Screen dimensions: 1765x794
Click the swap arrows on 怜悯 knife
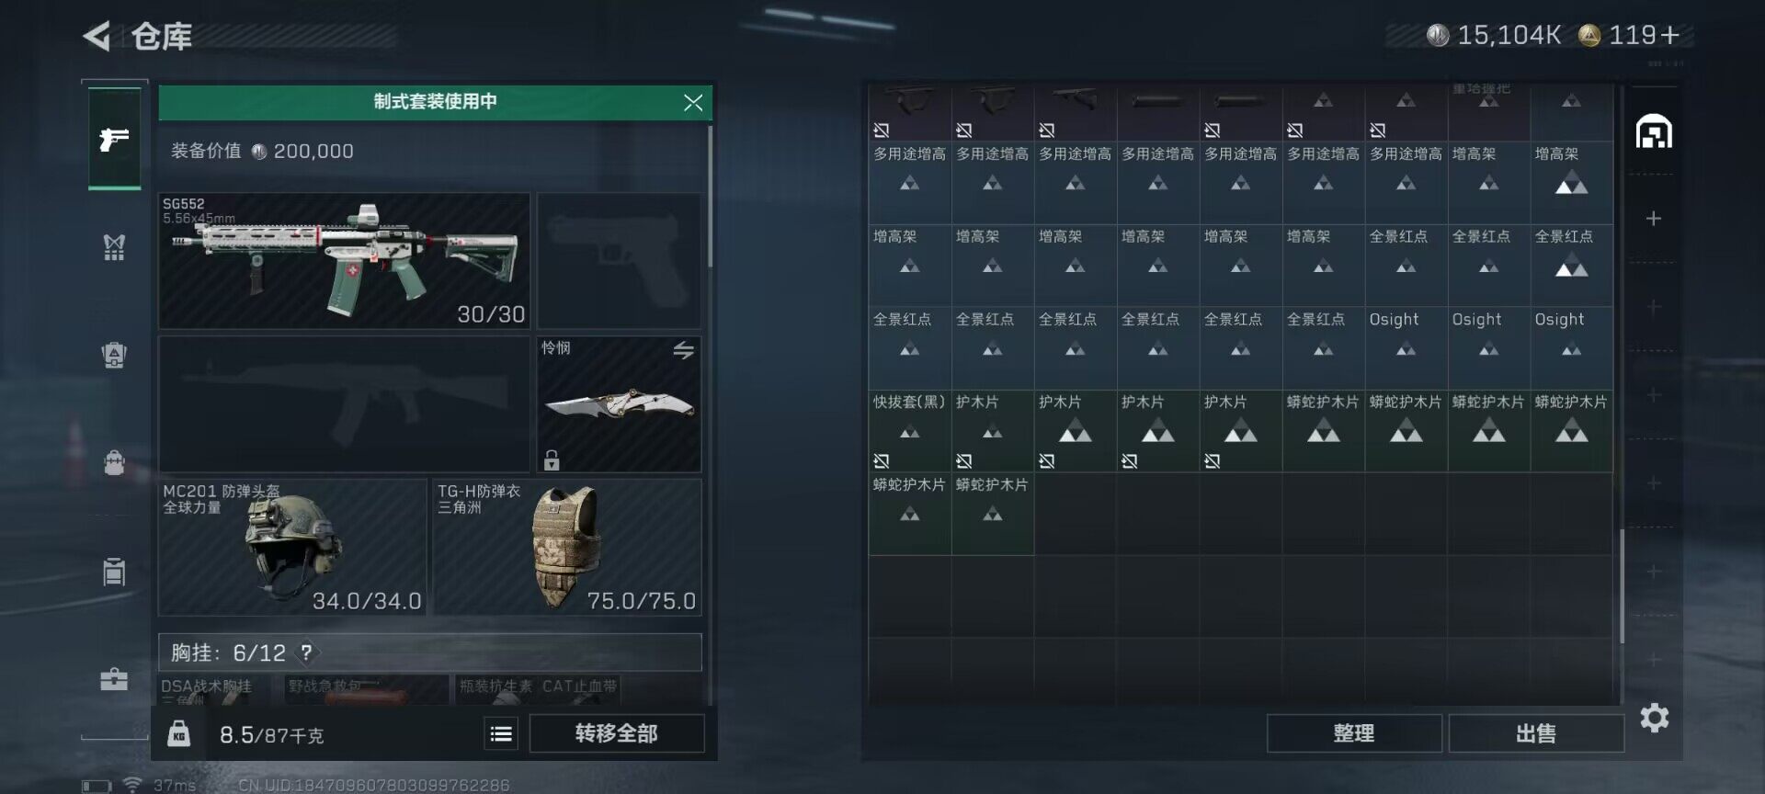683,350
